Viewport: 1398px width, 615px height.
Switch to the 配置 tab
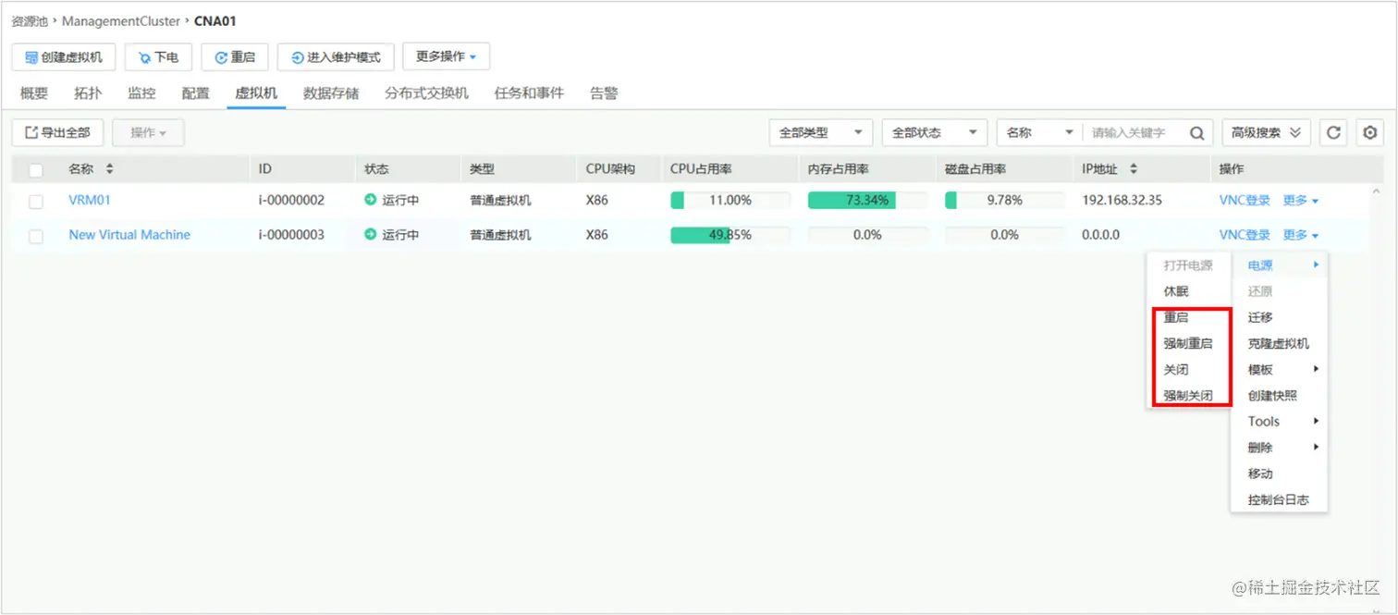(x=195, y=92)
